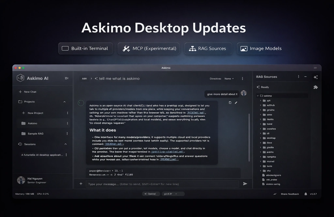This screenshot has width=334, height=217.
Task: Open the RAG Sources kebab menu
Action: [x=298, y=77]
